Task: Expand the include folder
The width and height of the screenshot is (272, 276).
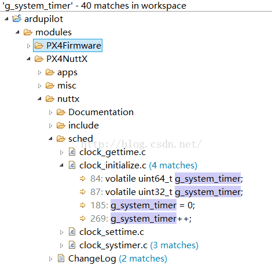Action: [x=50, y=126]
